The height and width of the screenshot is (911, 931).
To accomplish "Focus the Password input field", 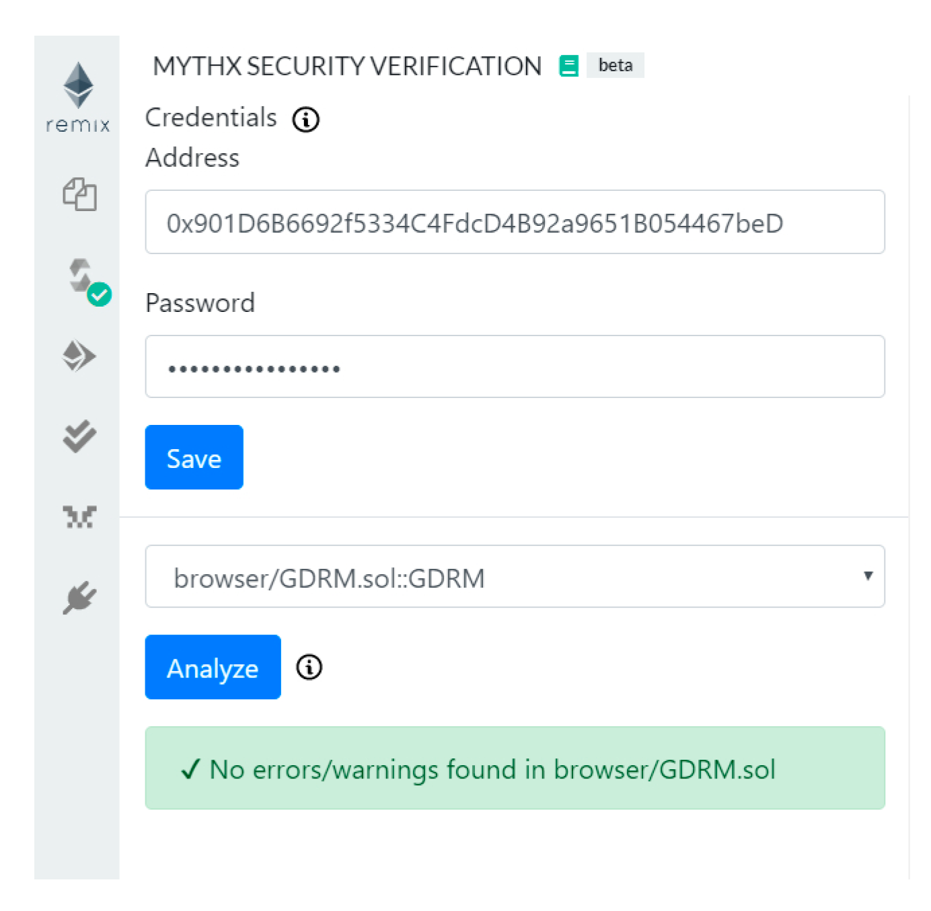I will (515, 367).
